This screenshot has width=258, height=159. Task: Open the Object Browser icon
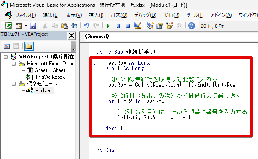tap(170, 26)
